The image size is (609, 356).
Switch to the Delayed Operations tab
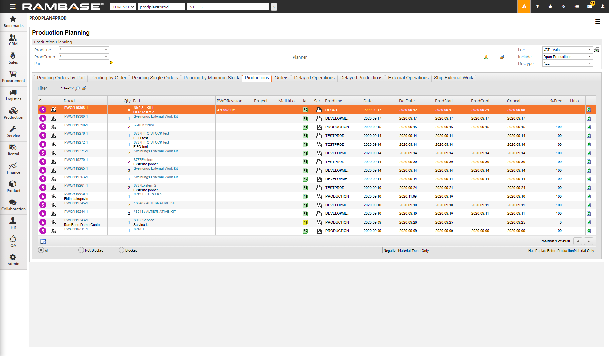tap(314, 78)
